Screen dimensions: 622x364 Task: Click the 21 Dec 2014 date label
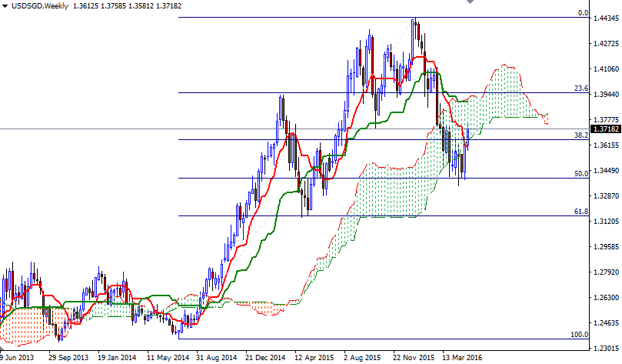tap(264, 358)
